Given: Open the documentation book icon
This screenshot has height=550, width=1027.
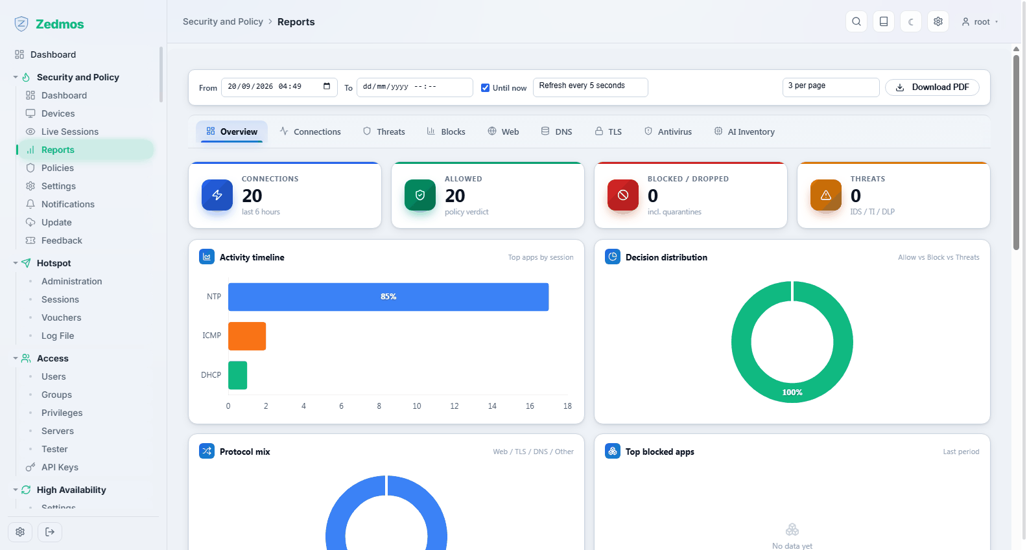Looking at the screenshot, I should (884, 21).
